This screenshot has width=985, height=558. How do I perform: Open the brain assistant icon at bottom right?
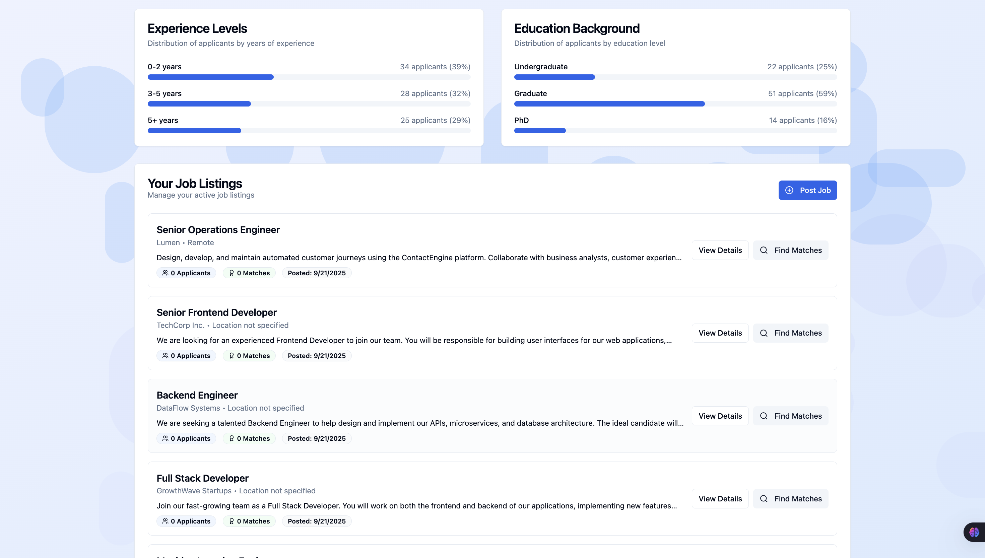(x=974, y=532)
